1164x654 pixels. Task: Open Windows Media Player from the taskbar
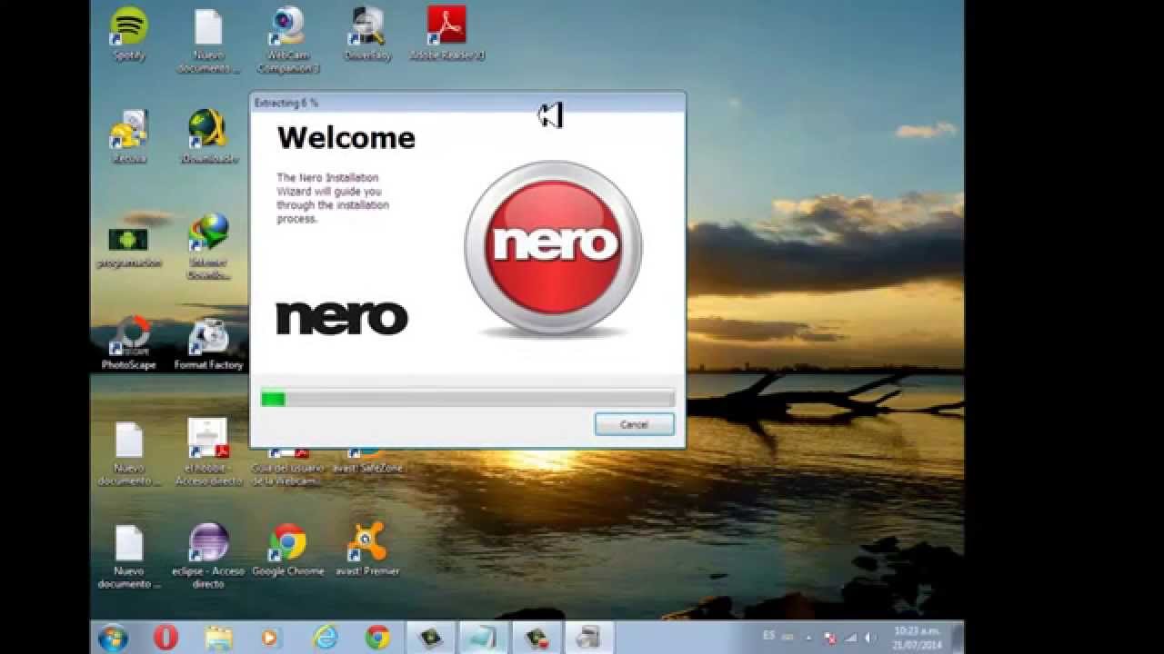point(269,638)
